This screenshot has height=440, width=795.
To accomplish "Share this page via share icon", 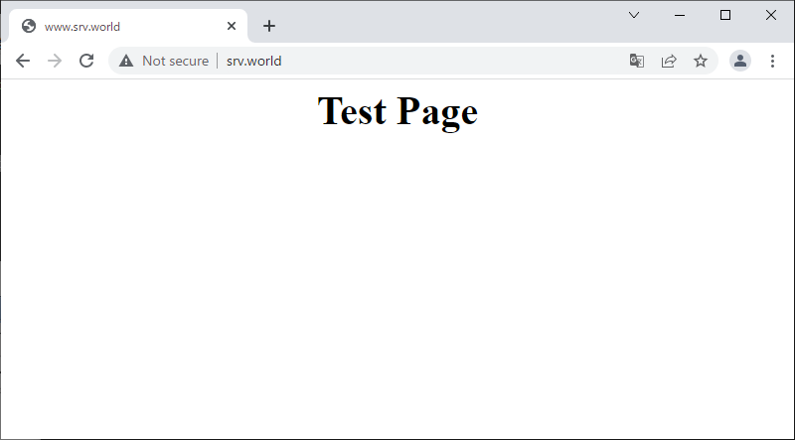I will click(x=669, y=61).
